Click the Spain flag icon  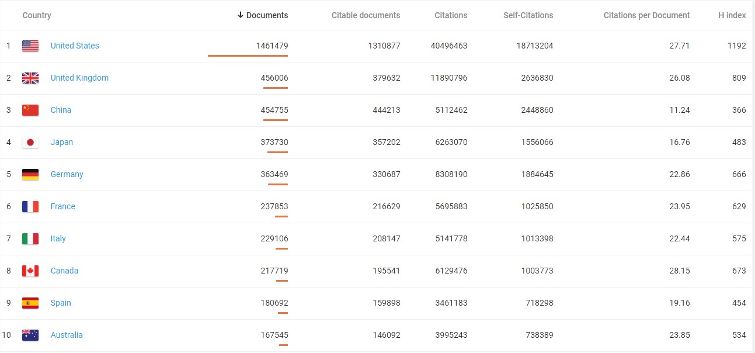30,303
